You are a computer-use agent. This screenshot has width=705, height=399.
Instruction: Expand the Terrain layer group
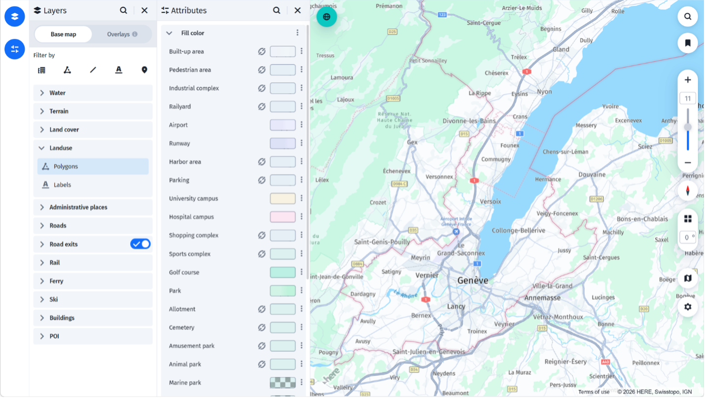coord(93,111)
